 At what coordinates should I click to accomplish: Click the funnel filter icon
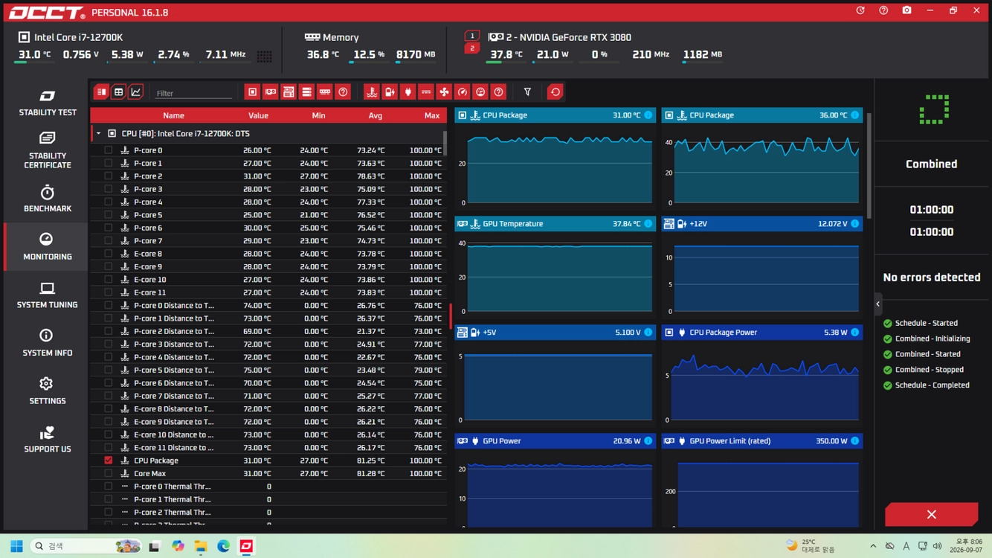[527, 92]
